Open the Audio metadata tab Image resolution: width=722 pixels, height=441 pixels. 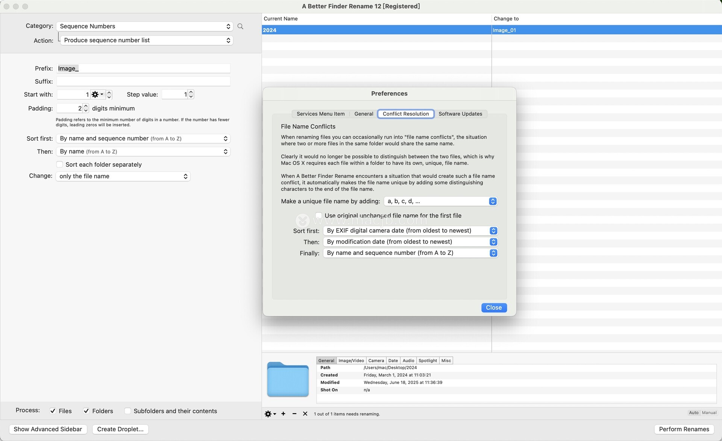(x=408, y=361)
